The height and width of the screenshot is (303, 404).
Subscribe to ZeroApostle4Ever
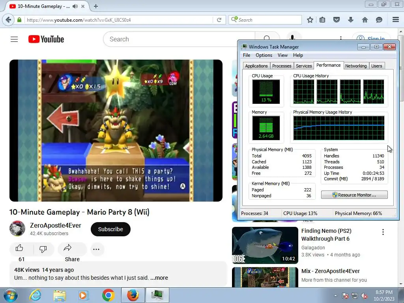tap(110, 229)
